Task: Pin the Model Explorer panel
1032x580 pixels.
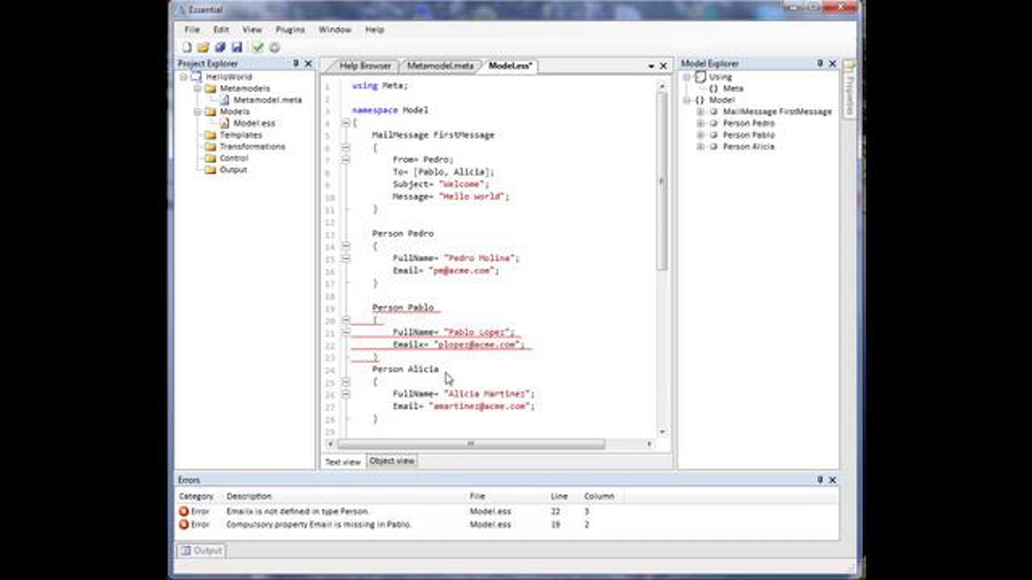Action: (x=820, y=64)
